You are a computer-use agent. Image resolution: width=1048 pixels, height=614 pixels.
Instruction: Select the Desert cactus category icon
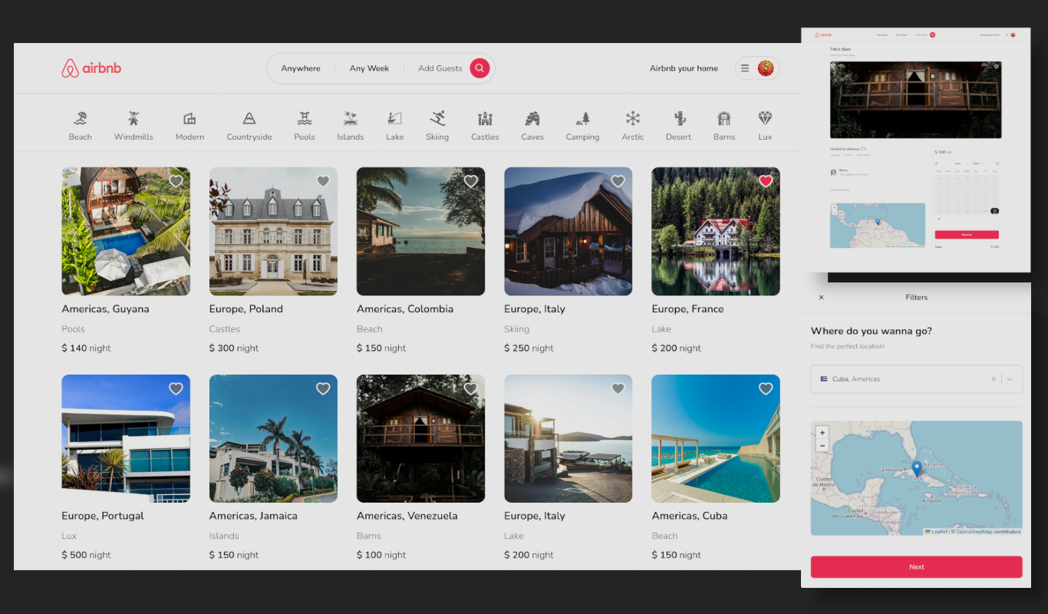tap(678, 118)
